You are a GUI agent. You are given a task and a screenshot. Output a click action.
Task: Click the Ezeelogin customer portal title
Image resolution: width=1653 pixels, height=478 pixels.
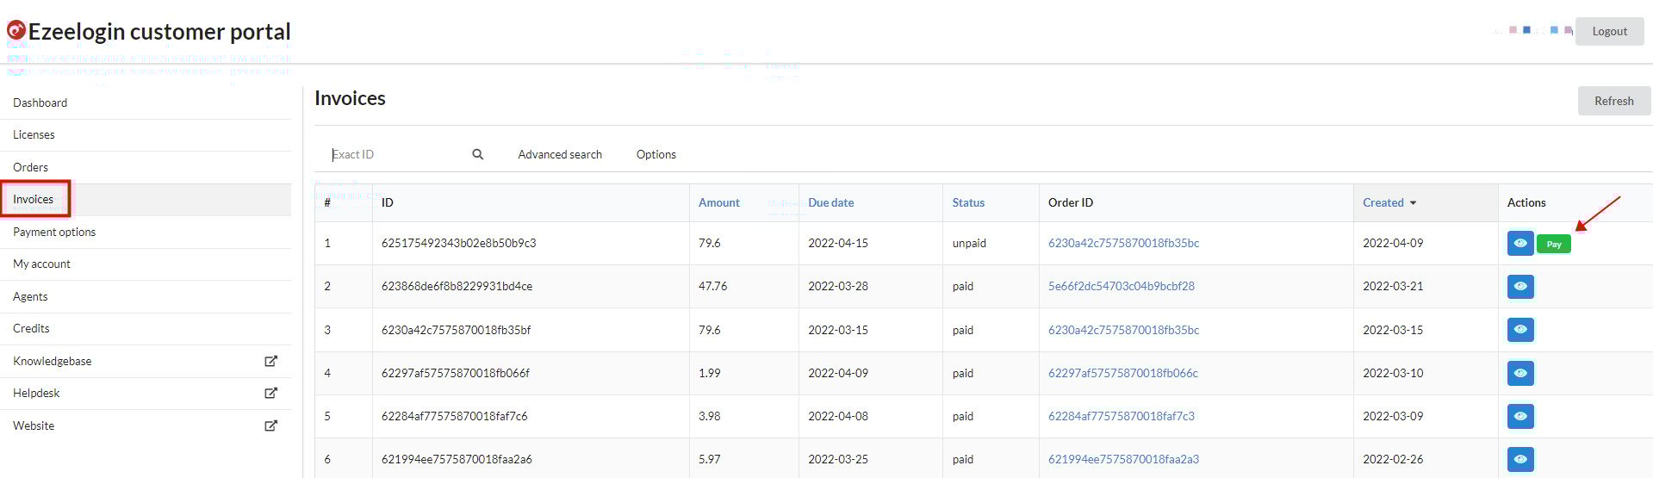(x=159, y=32)
